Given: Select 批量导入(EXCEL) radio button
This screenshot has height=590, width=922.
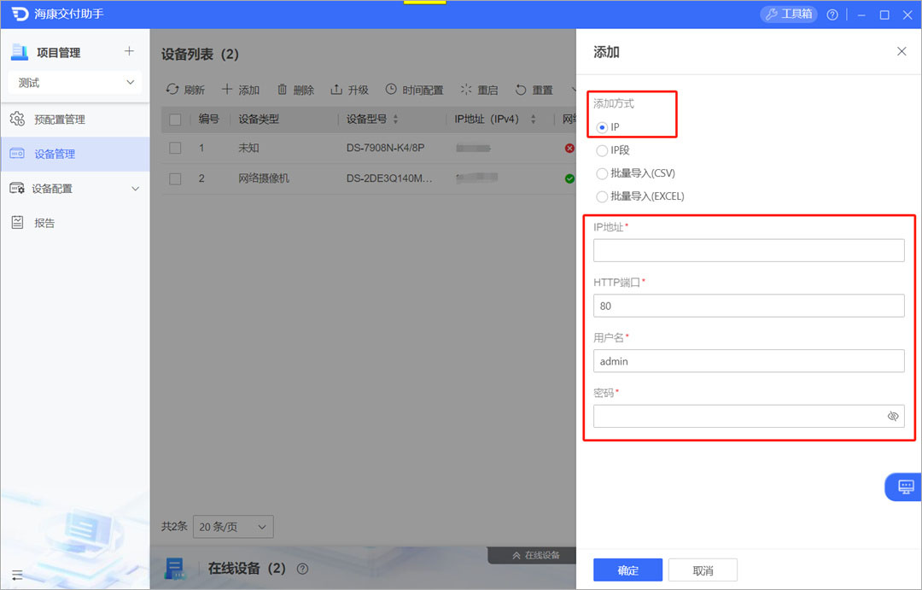Looking at the screenshot, I should point(602,196).
